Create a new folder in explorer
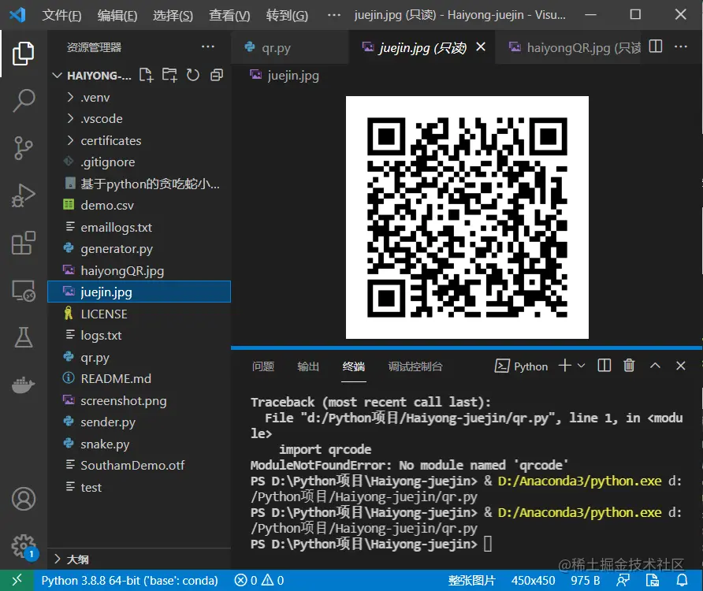The width and height of the screenshot is (703, 591). tap(169, 75)
